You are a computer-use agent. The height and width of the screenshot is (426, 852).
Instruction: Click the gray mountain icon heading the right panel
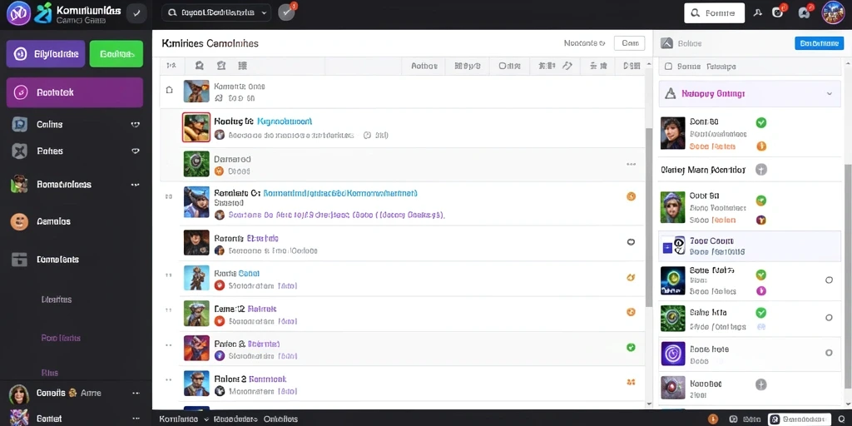(666, 43)
